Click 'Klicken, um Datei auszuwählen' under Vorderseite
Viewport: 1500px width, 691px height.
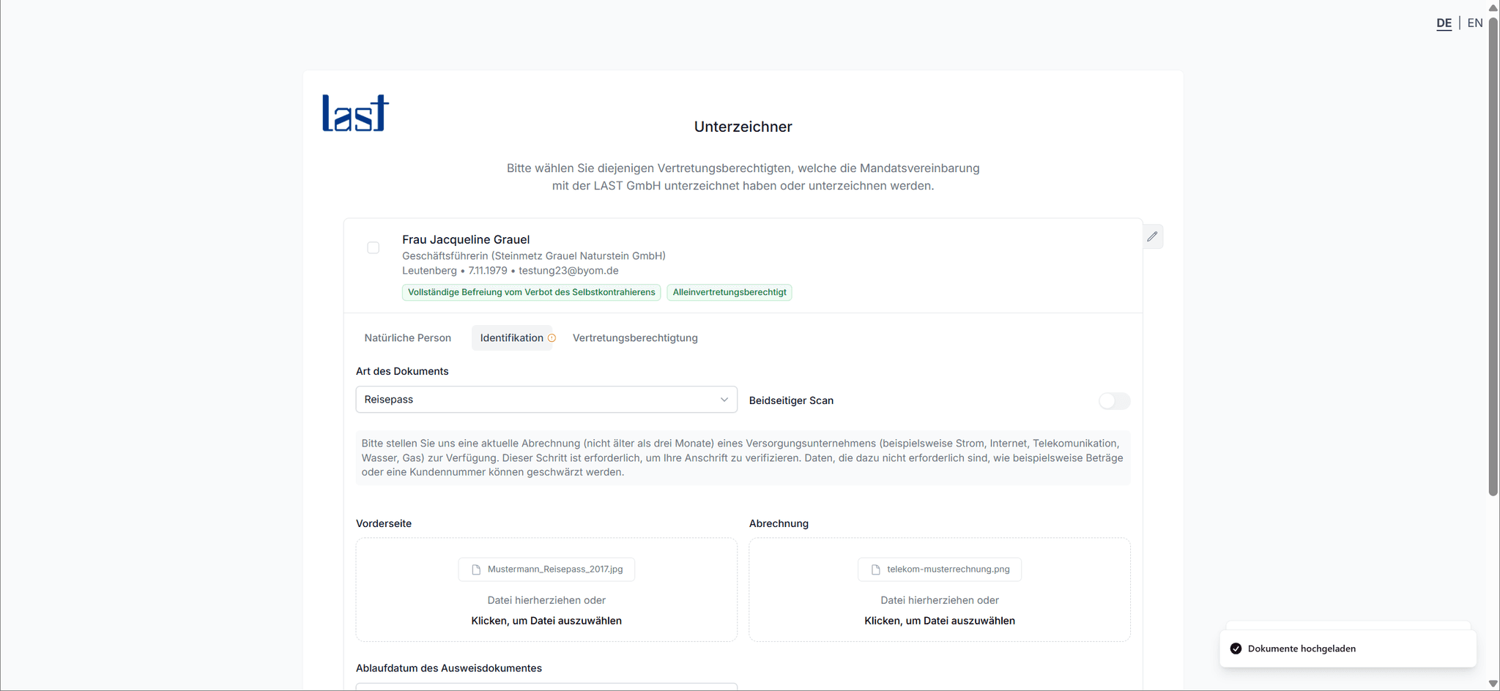546,621
